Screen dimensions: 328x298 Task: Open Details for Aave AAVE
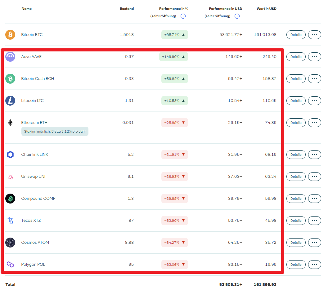point(296,57)
